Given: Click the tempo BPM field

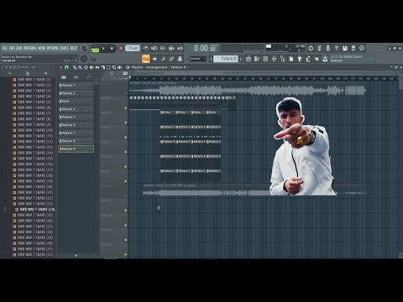Looking at the screenshot, I should pyautogui.click(x=133, y=48).
